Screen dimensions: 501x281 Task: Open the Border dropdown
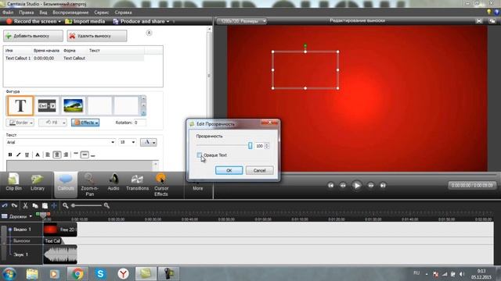[20, 123]
